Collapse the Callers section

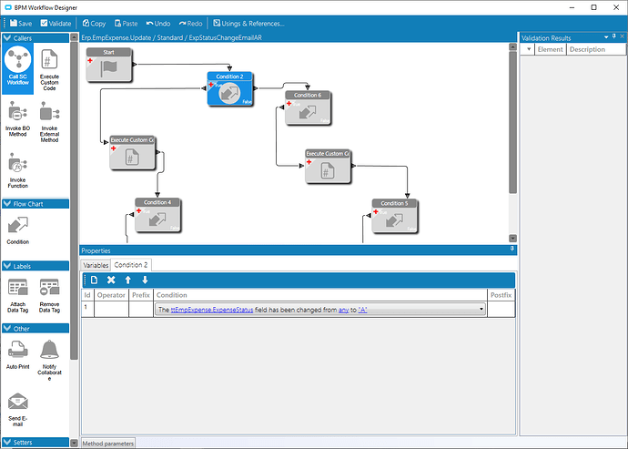point(5,38)
